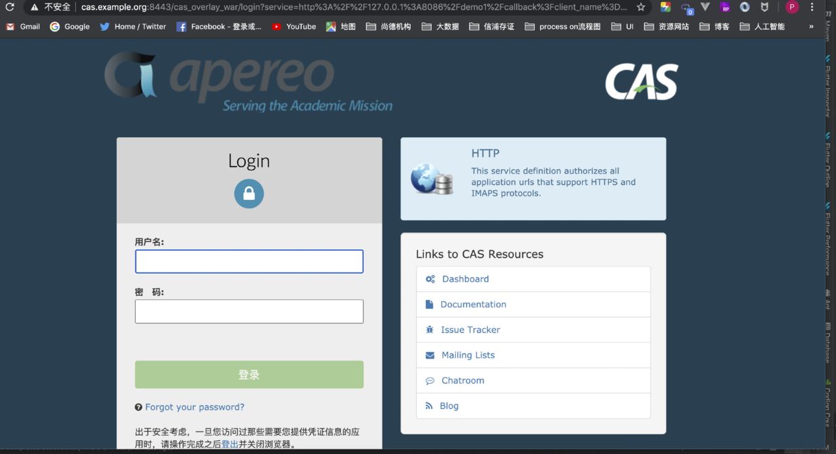This screenshot has height=454, width=836.
Task: Click the 登出 logout link
Action: [230, 444]
